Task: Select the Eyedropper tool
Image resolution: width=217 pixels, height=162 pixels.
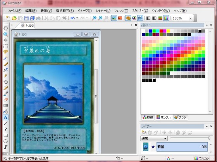Action: [x=5, y=94]
